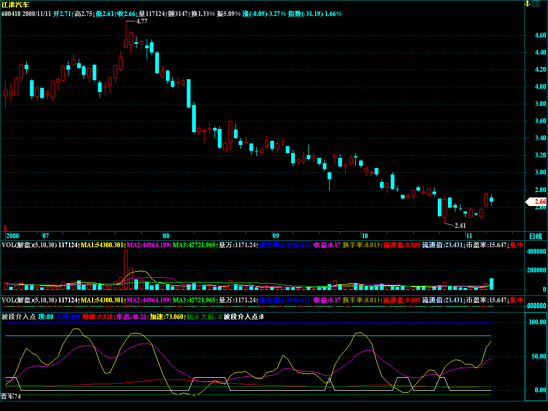The height and width of the screenshot is (411, 548).
Task: Click 4.40 on the price axis
Action: [x=541, y=52]
